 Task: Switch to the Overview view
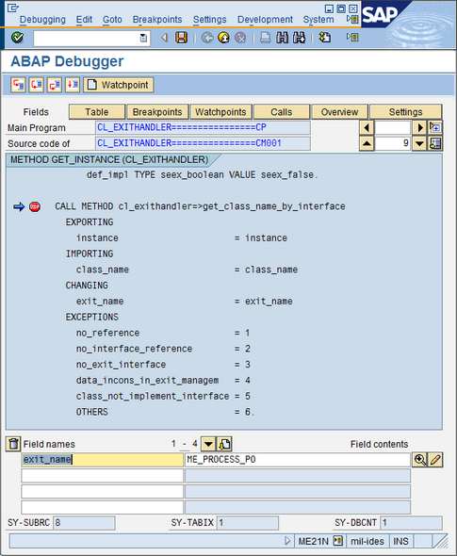tap(339, 112)
